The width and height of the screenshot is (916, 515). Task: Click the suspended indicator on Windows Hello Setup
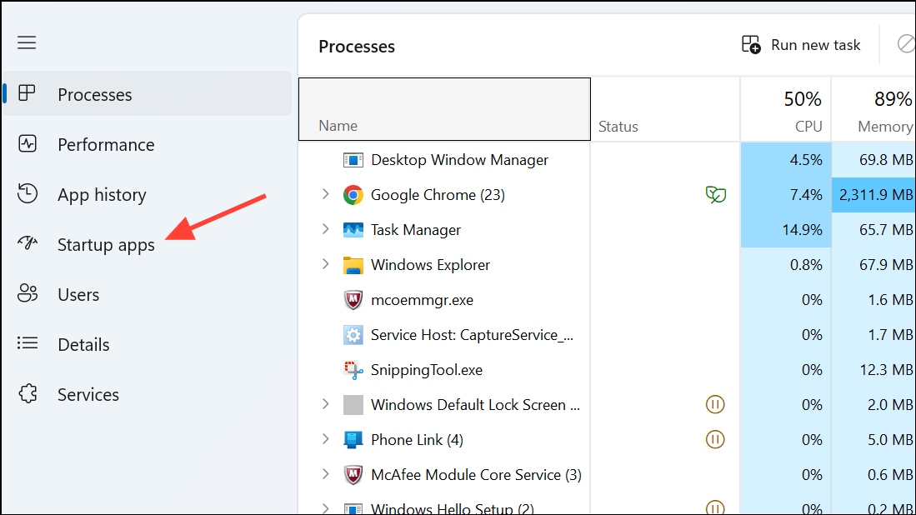pyautogui.click(x=715, y=507)
